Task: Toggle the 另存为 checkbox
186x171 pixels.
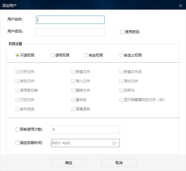Action: (x=121, y=90)
